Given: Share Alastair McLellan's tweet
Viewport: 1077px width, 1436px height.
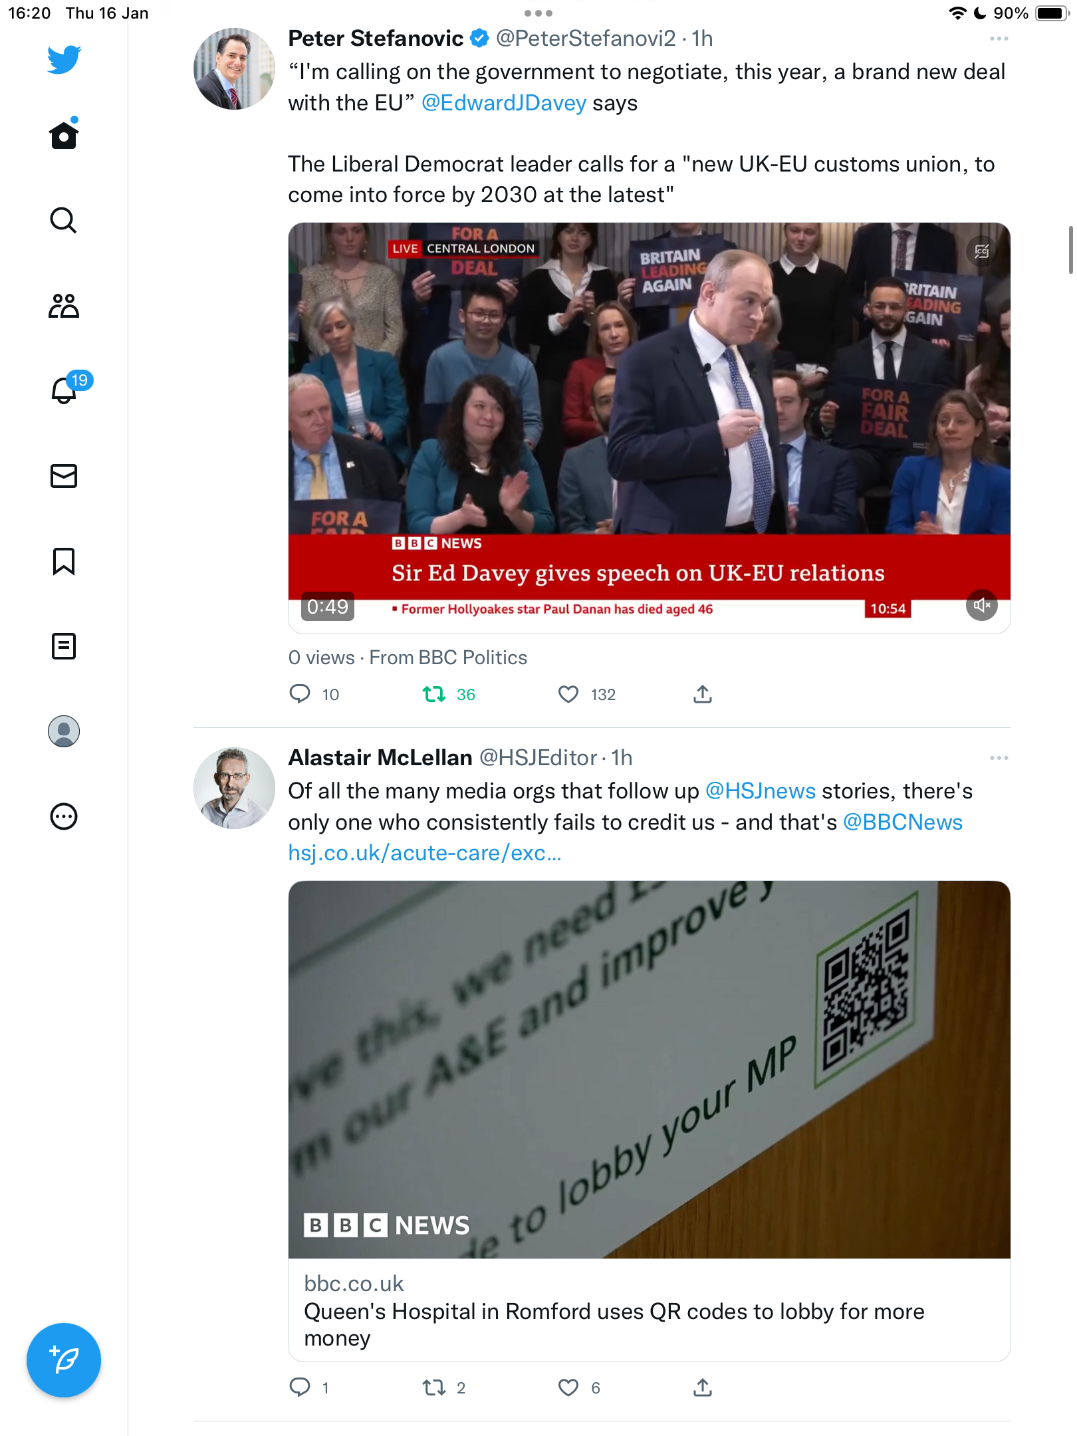Looking at the screenshot, I should [703, 1387].
